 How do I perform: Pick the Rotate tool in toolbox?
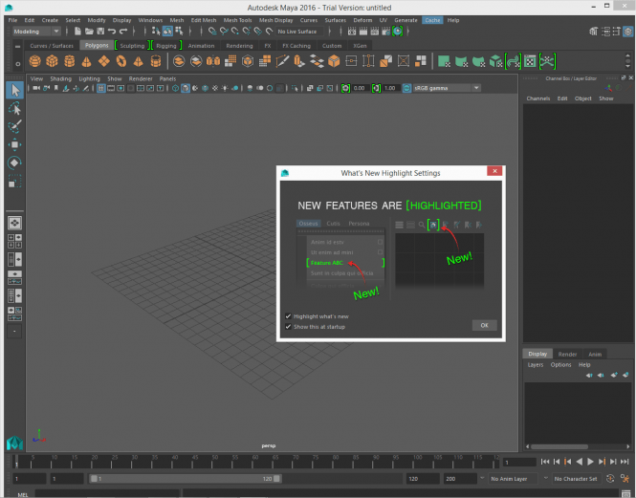pos(15,162)
